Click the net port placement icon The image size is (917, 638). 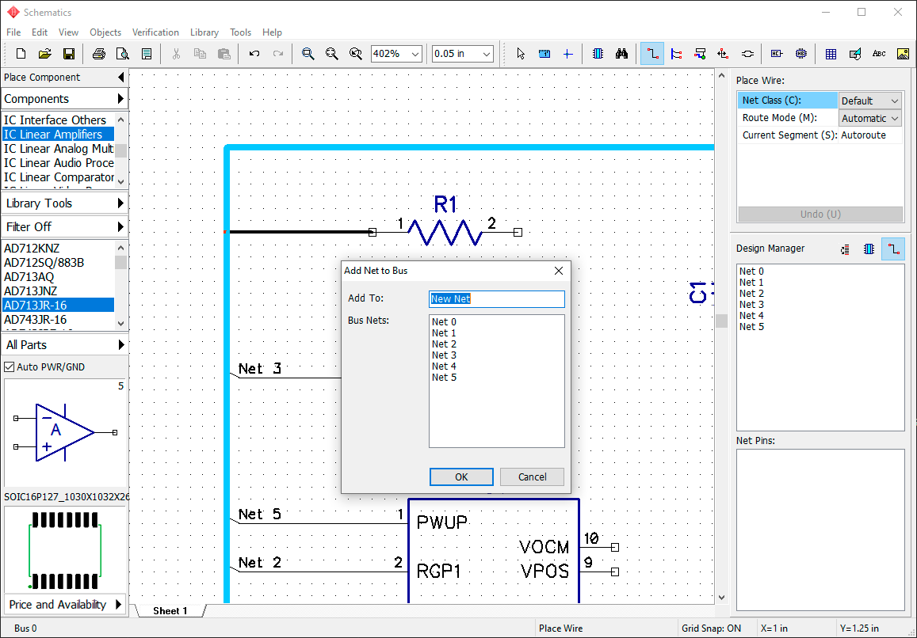(724, 54)
